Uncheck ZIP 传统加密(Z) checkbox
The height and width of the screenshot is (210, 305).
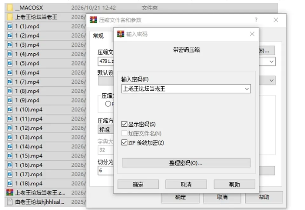coord(124,143)
